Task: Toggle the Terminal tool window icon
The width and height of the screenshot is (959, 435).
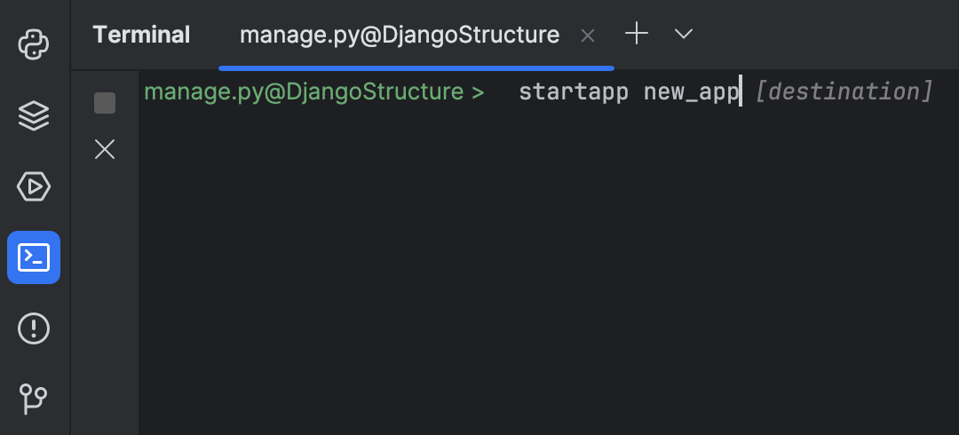Action: click(x=34, y=257)
